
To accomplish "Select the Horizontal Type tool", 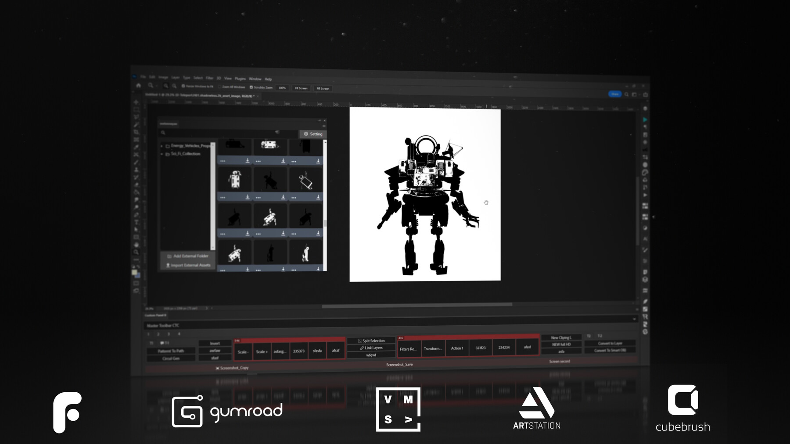I will tap(136, 222).
